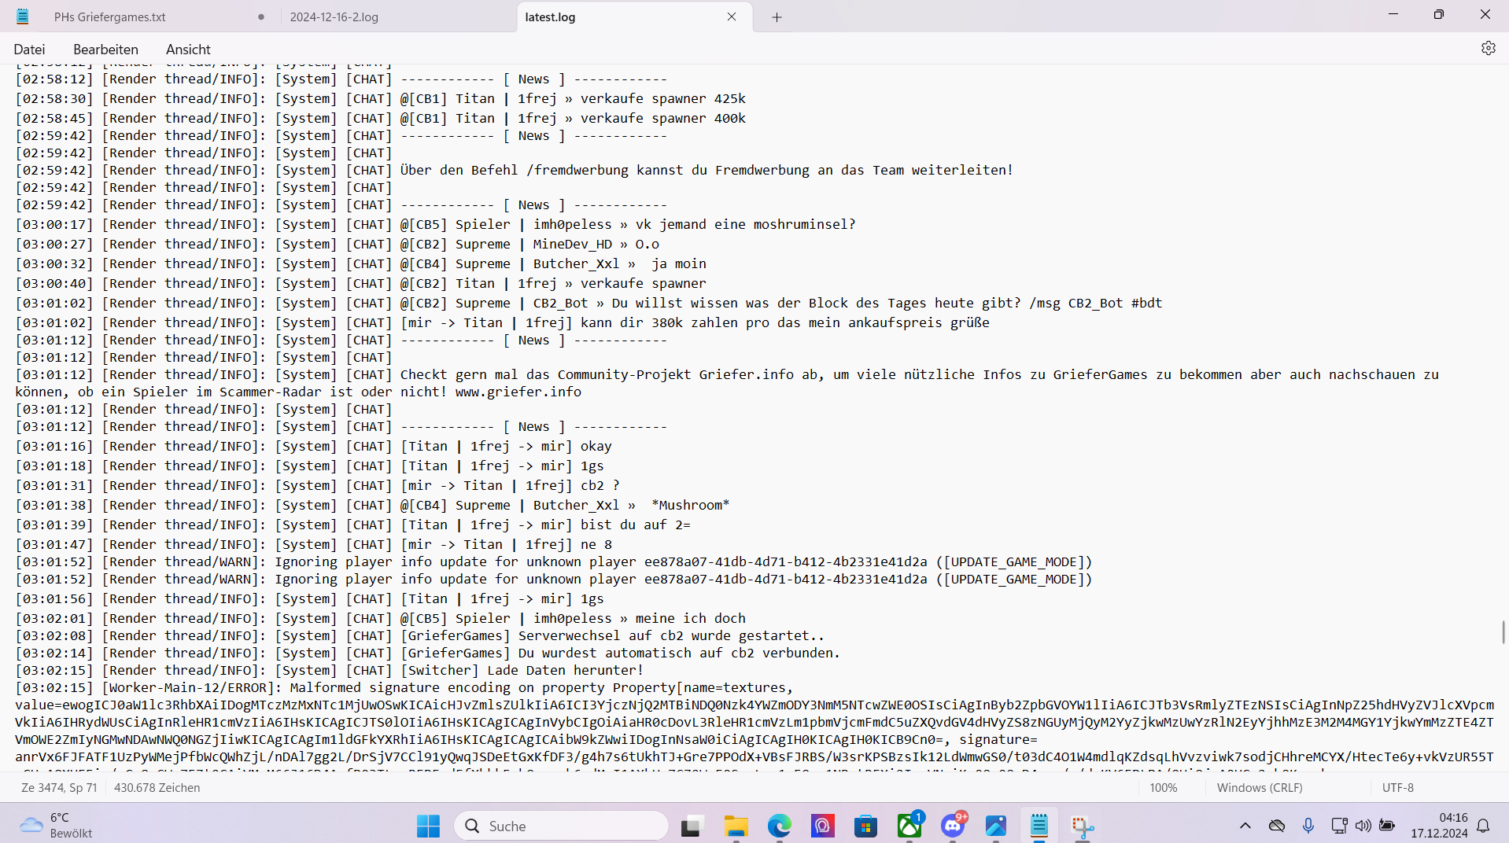
Task: Close the latest.log tab
Action: [732, 17]
